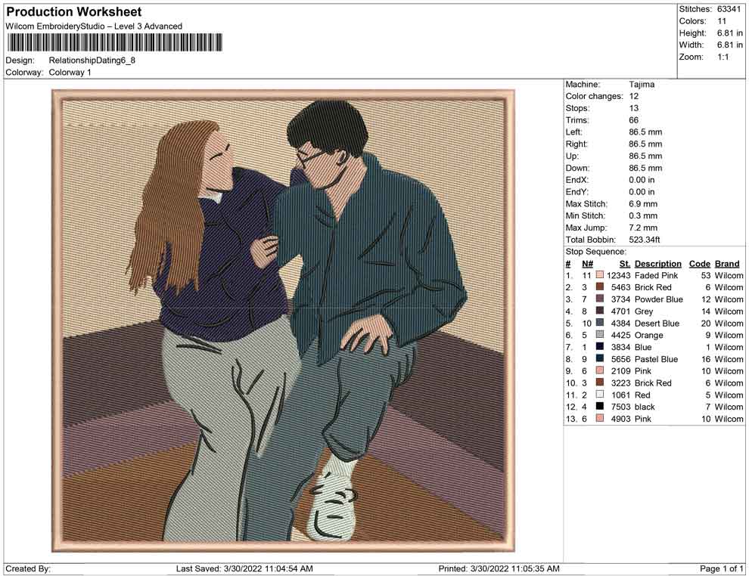Click the St. column header

coord(624,264)
